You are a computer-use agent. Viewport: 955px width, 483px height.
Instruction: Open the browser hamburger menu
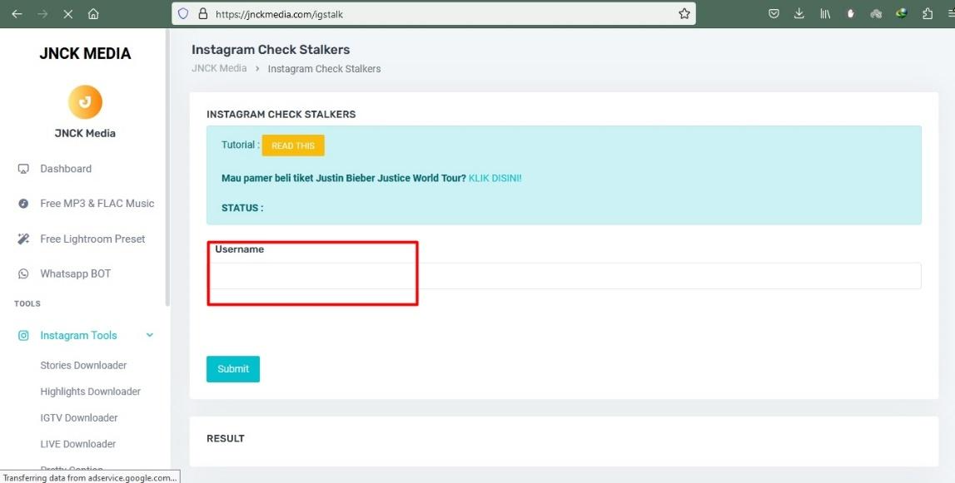pyautogui.click(x=950, y=13)
